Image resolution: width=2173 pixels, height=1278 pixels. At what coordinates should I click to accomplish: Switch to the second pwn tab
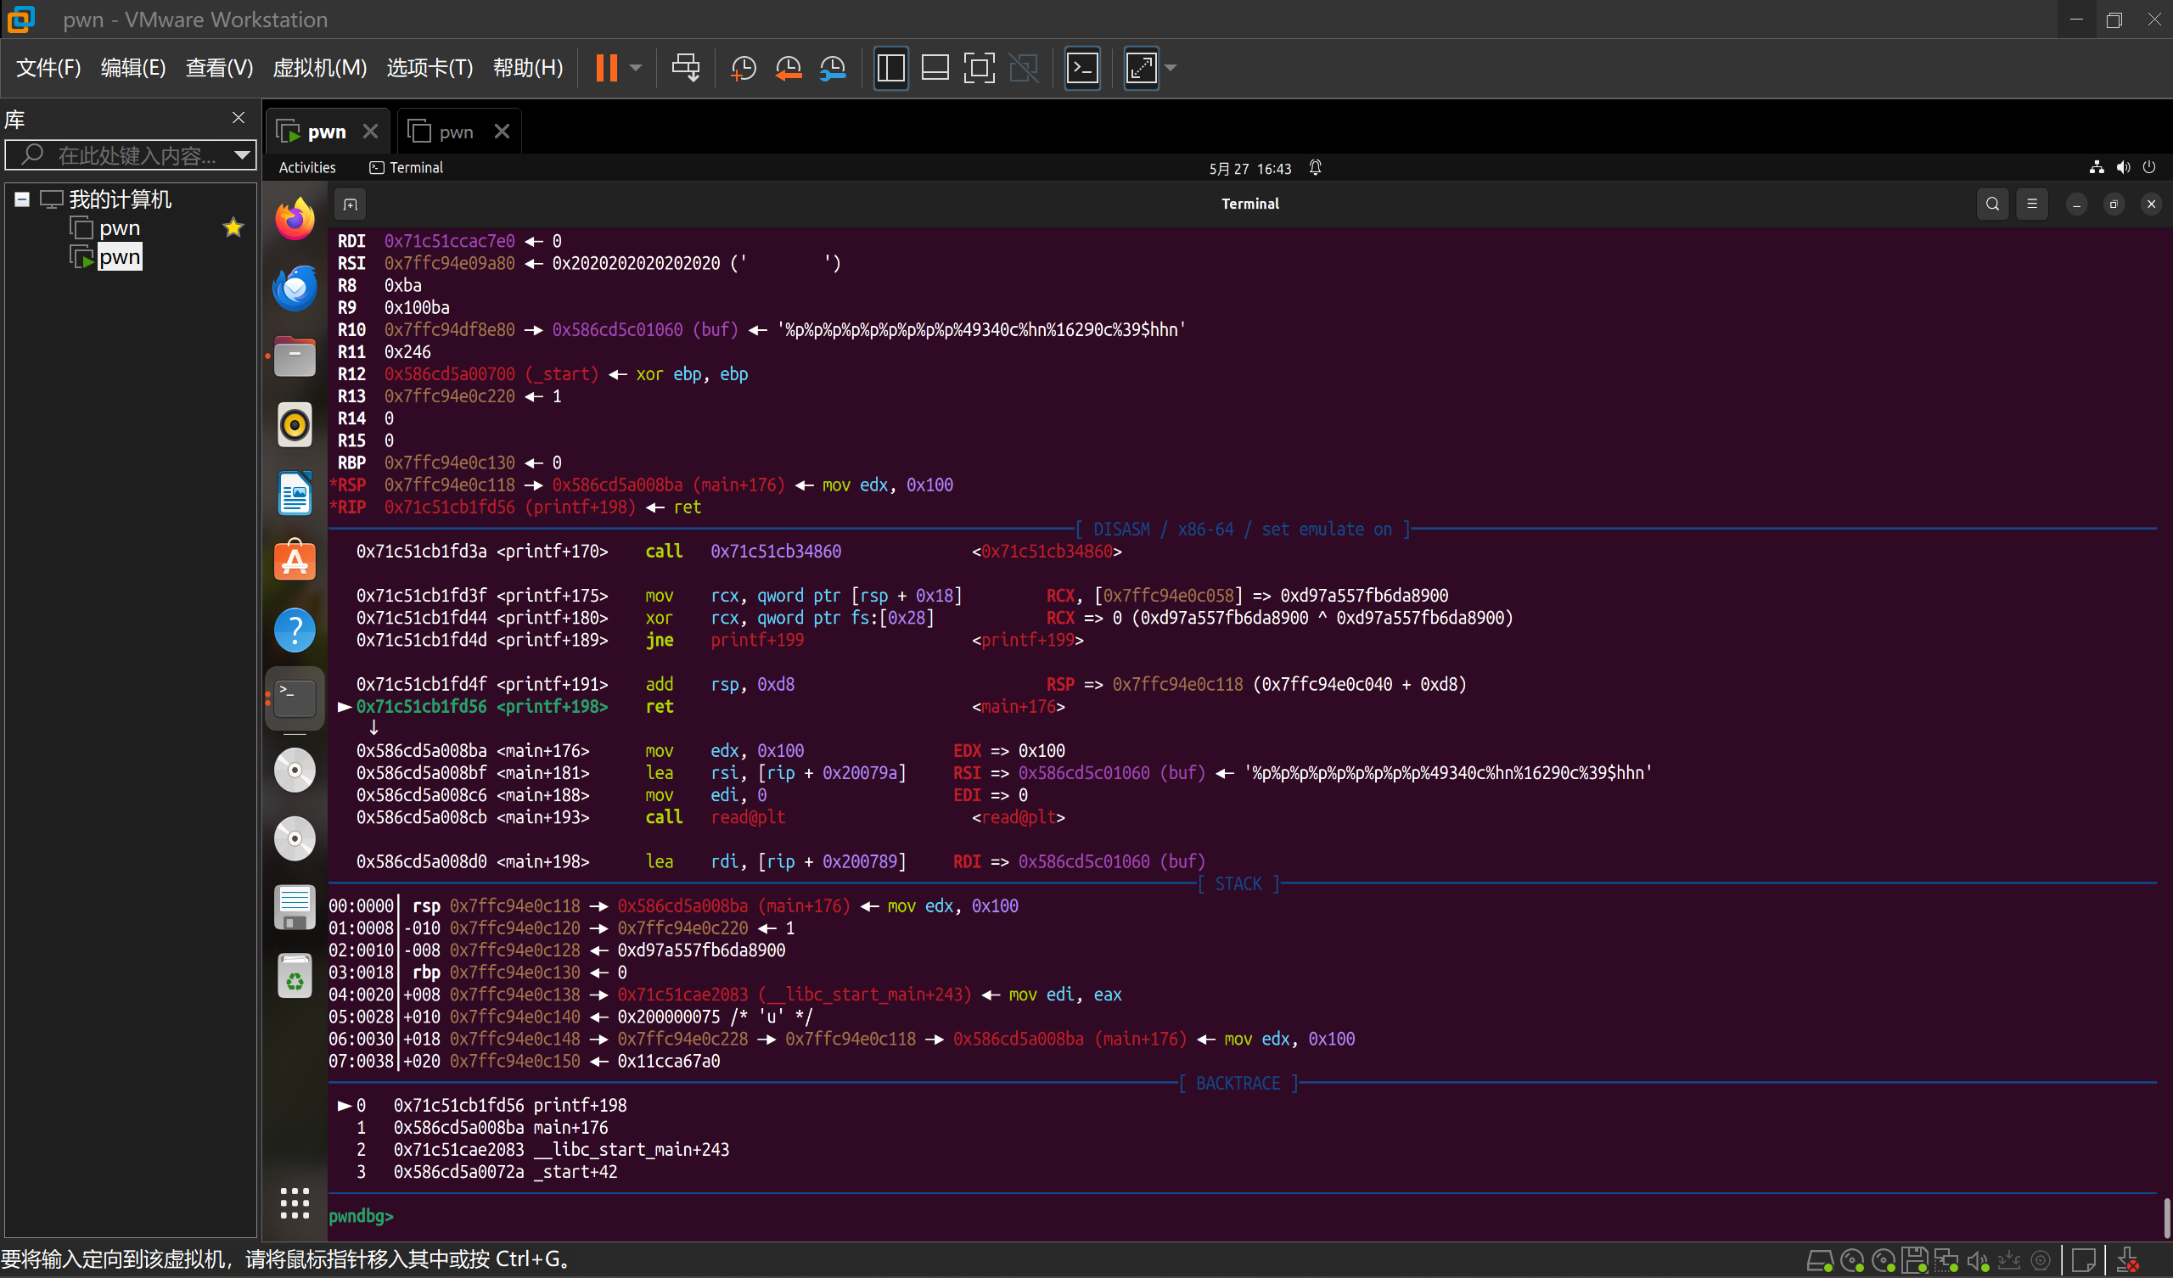pyautogui.click(x=455, y=131)
